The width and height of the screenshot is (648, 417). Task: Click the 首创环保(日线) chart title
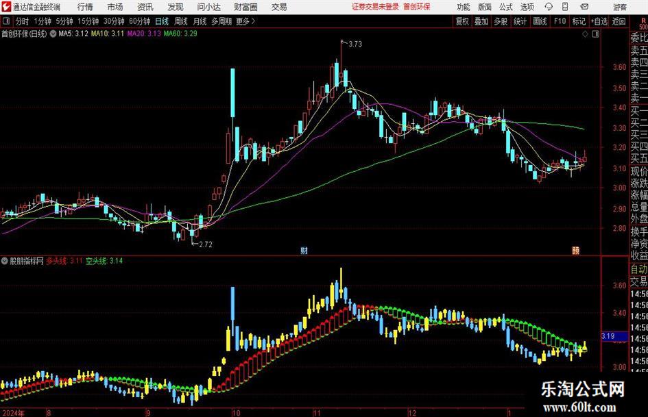pyautogui.click(x=24, y=34)
